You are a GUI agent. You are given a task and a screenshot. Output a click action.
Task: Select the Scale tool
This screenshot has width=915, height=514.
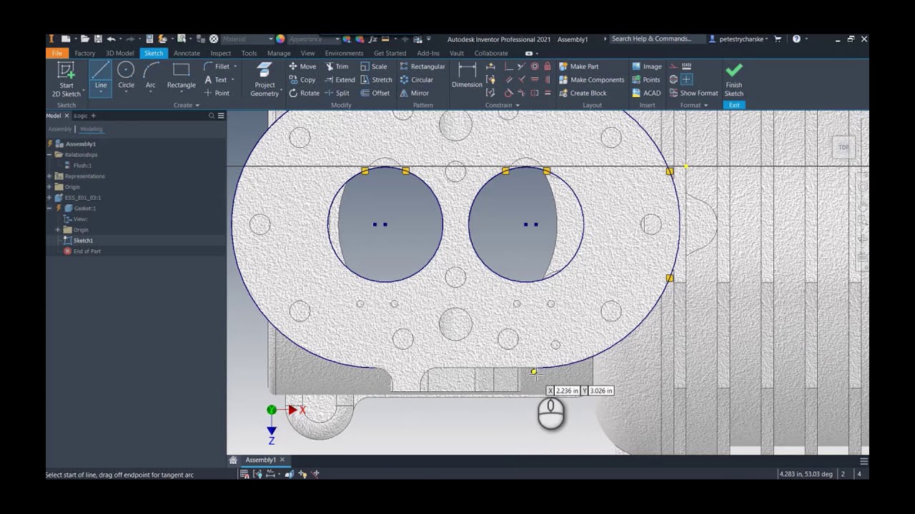[374, 66]
